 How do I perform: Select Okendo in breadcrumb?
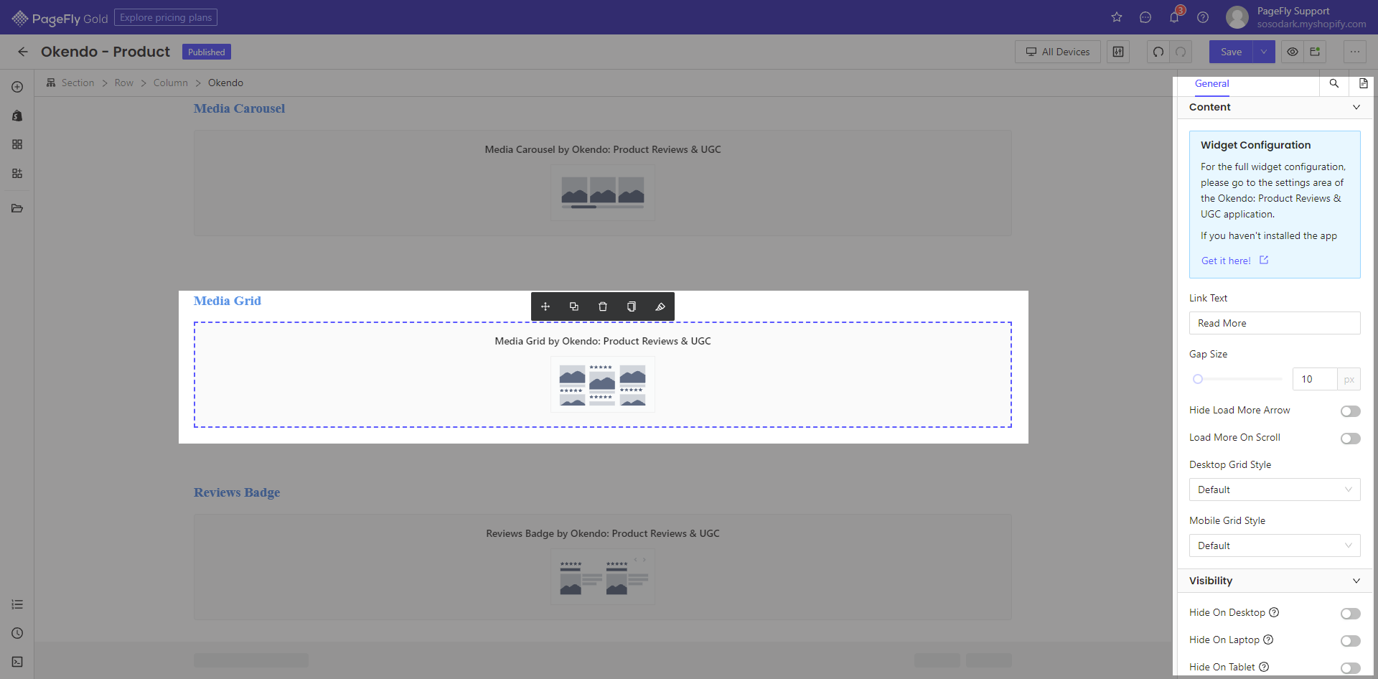coord(225,83)
